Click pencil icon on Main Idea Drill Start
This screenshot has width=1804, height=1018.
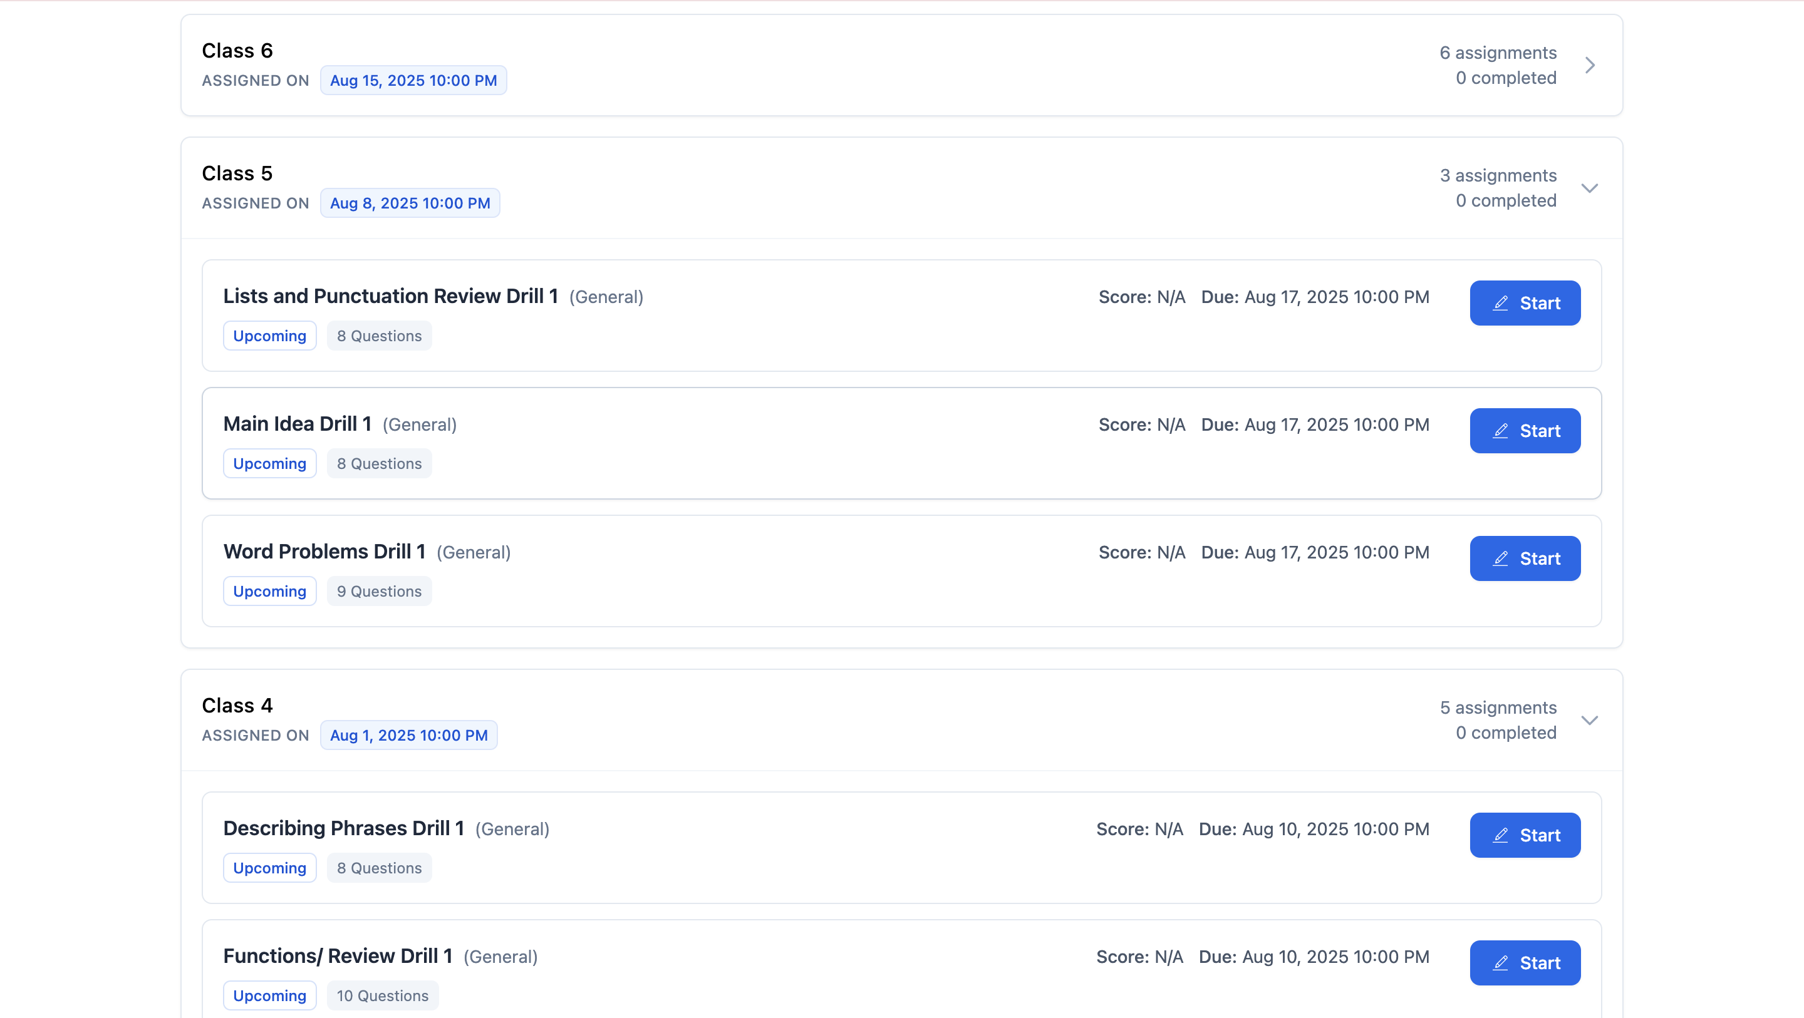coord(1500,431)
